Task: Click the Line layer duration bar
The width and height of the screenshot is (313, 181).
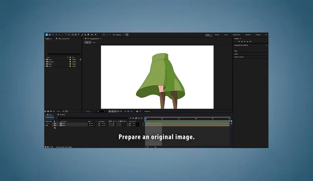Action: pos(187,123)
